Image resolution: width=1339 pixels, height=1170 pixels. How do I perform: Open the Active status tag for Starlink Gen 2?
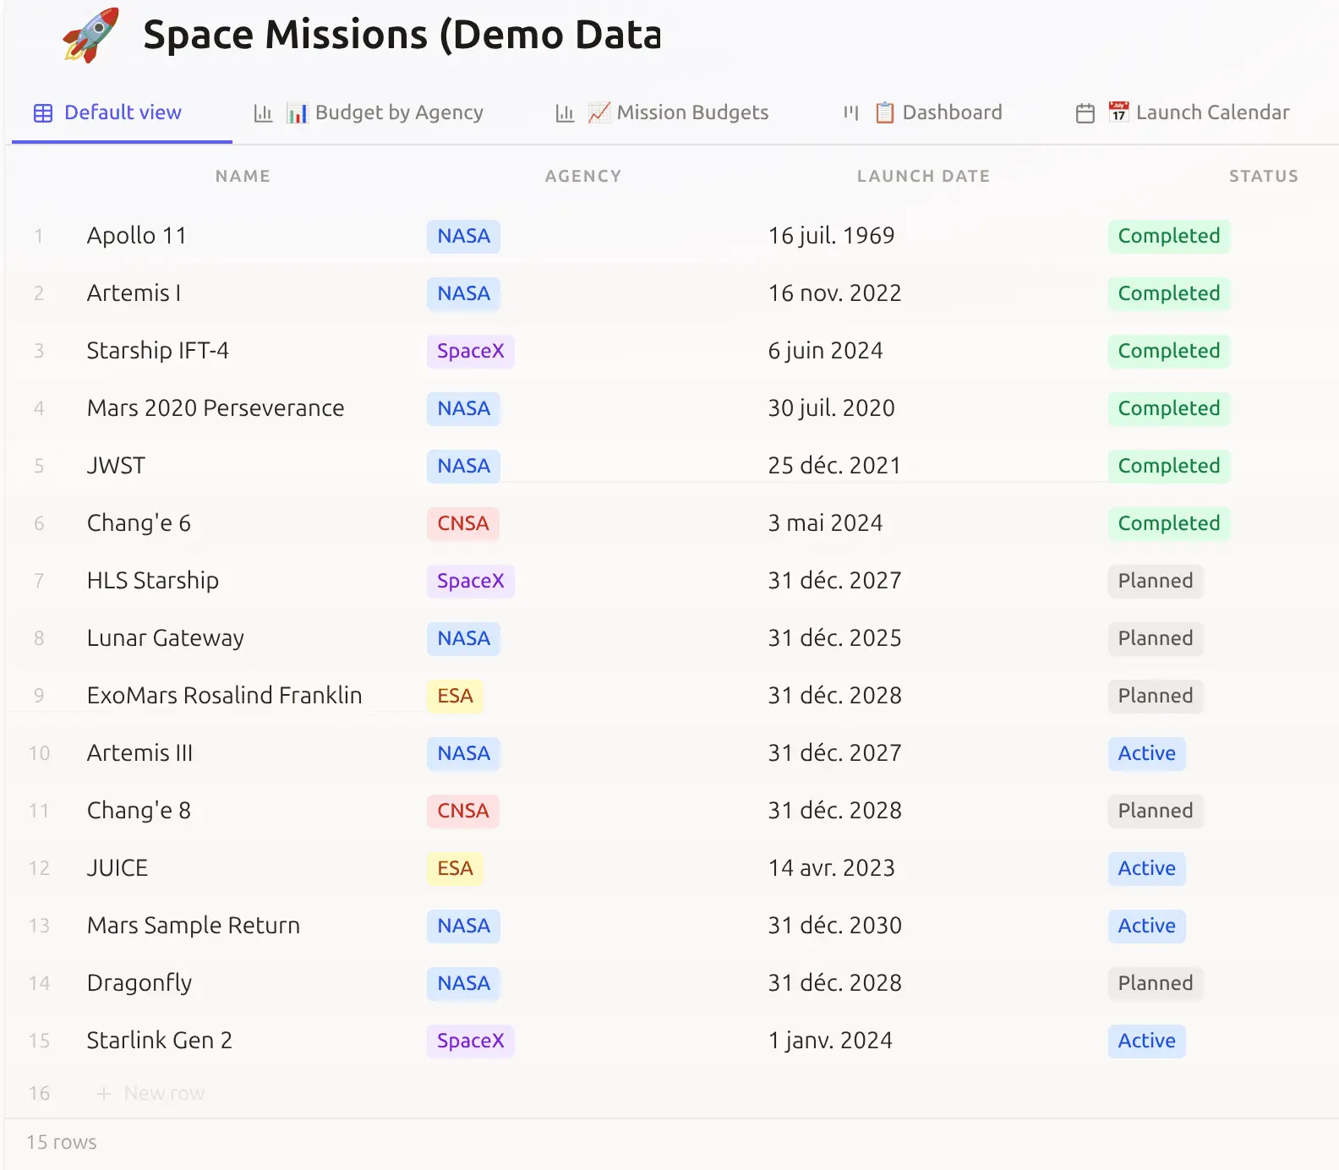coord(1147,1041)
